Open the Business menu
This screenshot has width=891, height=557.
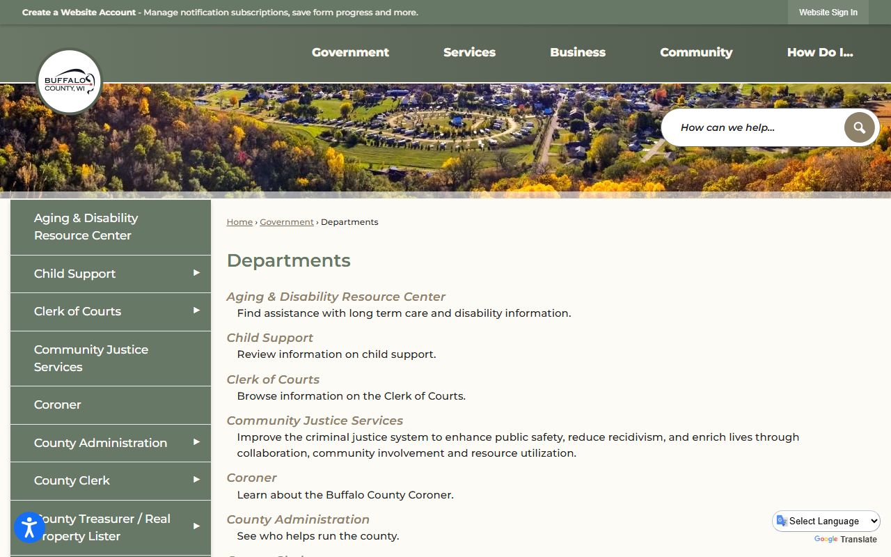pos(578,52)
